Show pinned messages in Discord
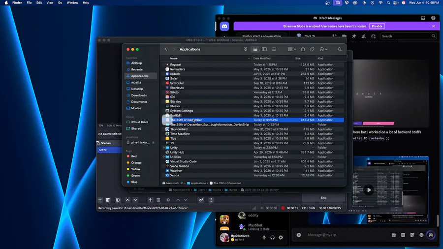The image size is (443, 249). coord(354,36)
